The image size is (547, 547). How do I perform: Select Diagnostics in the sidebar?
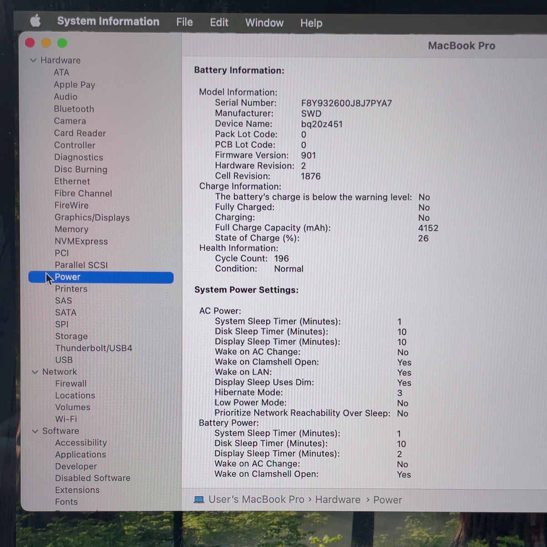click(x=78, y=157)
